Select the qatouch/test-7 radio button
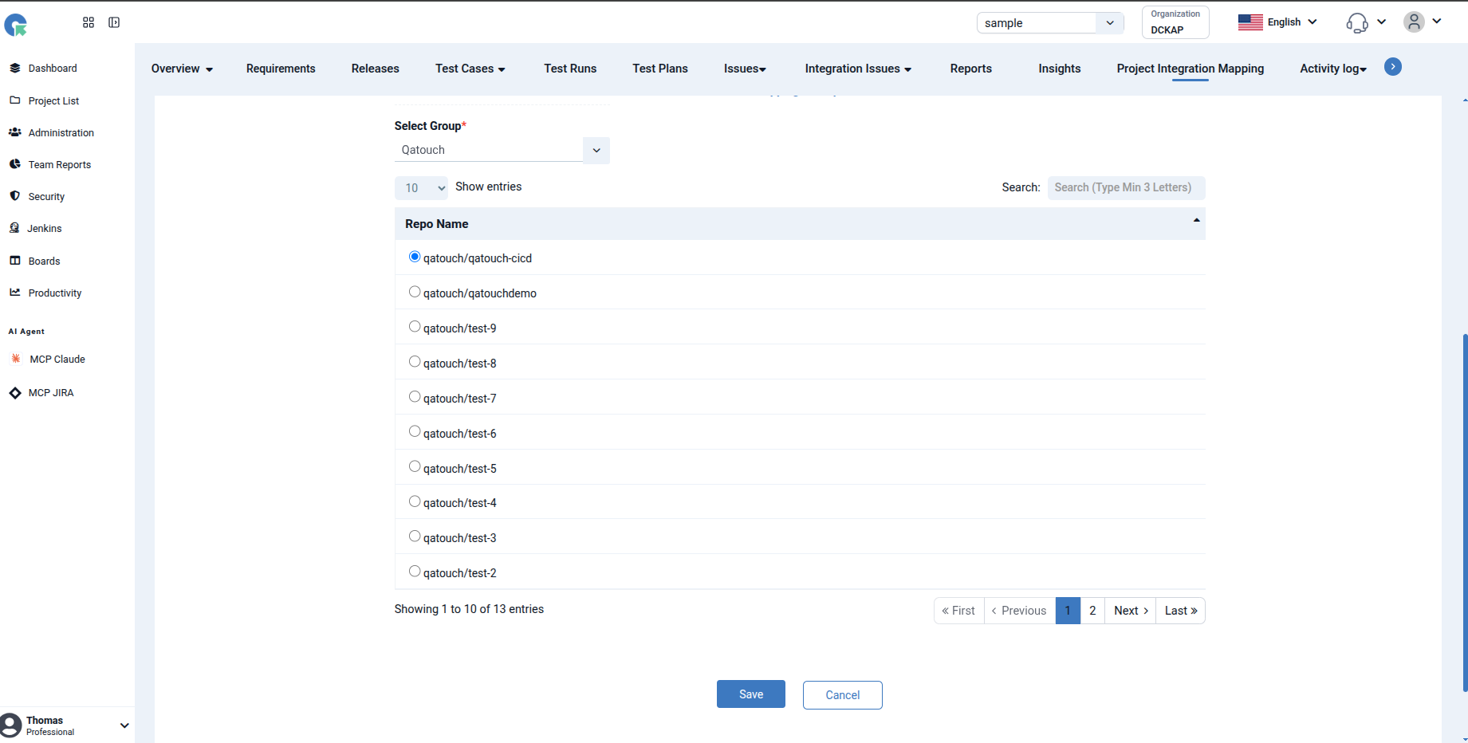This screenshot has height=743, width=1468. tap(415, 397)
